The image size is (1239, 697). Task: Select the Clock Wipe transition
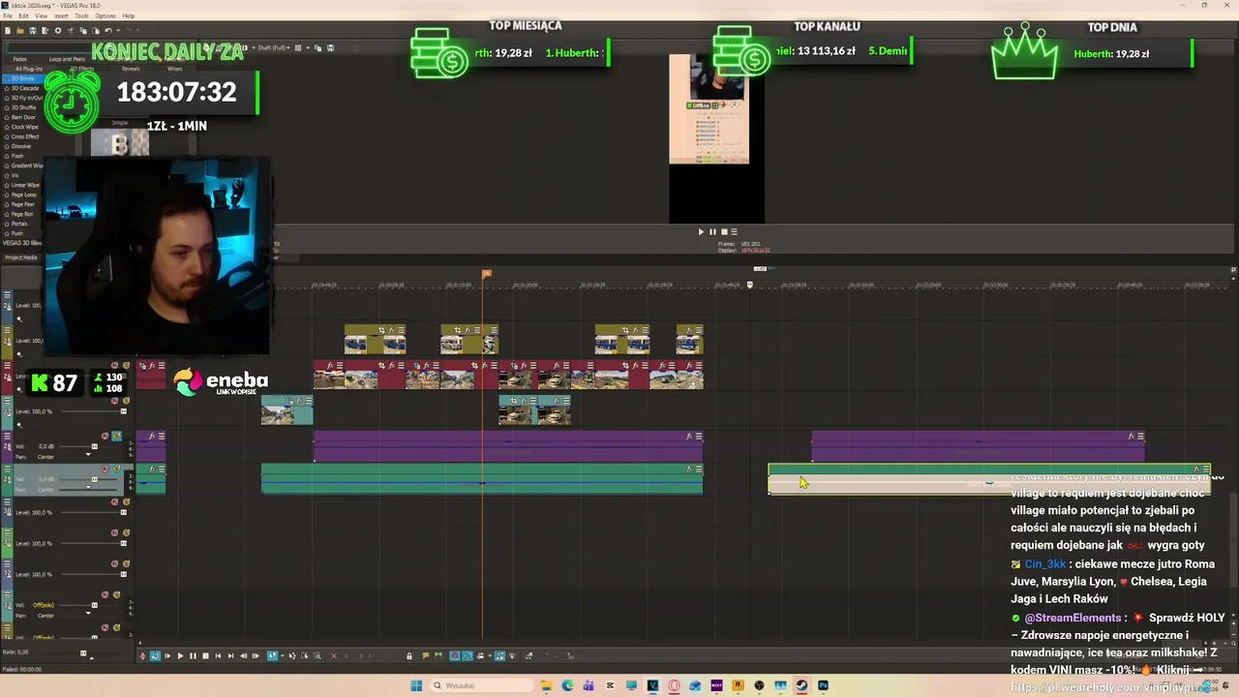click(23, 127)
